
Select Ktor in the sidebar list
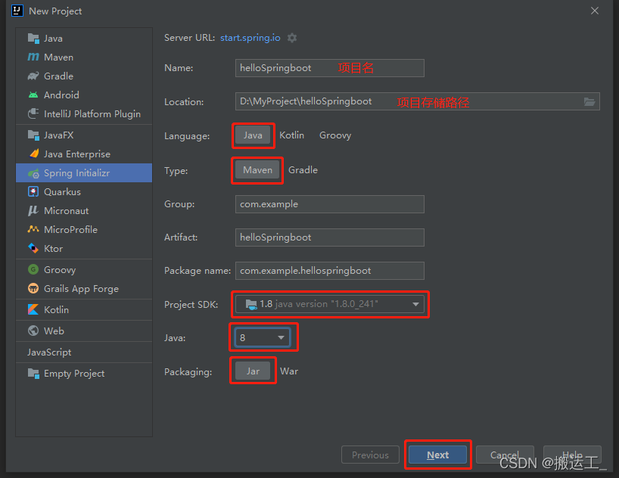(x=84, y=248)
